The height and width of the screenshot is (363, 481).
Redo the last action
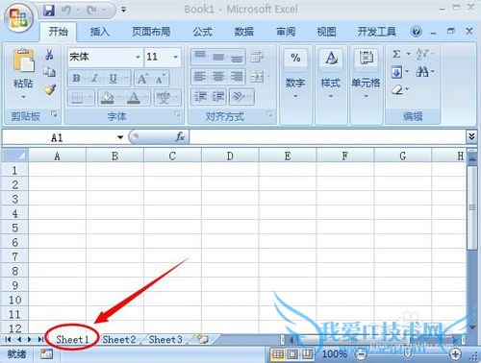click(x=92, y=11)
